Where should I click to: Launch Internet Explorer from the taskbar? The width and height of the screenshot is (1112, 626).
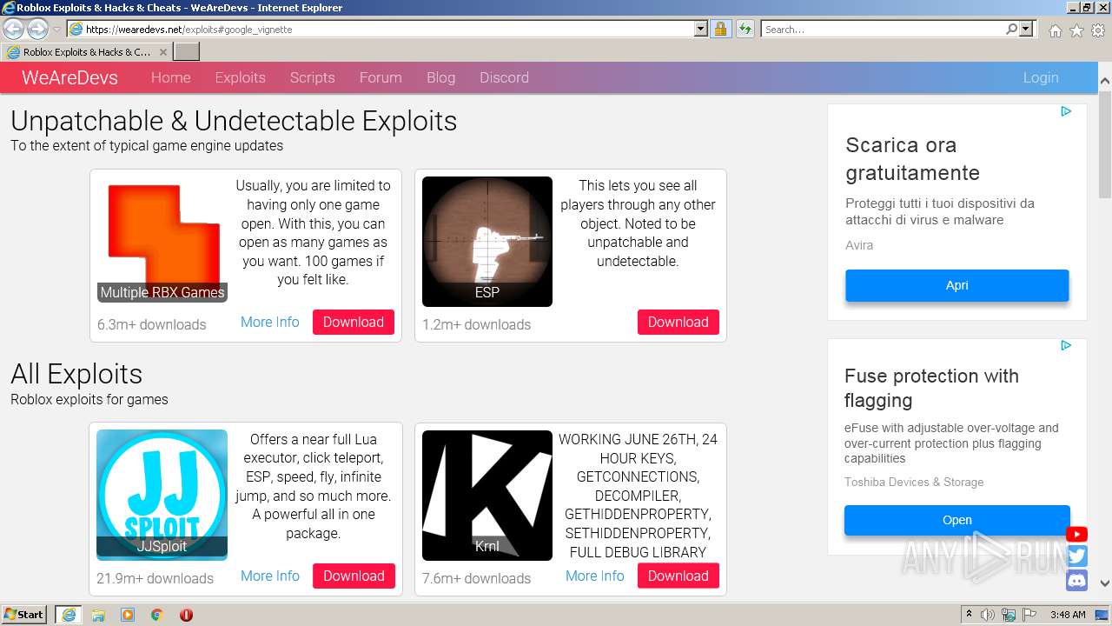(69, 614)
